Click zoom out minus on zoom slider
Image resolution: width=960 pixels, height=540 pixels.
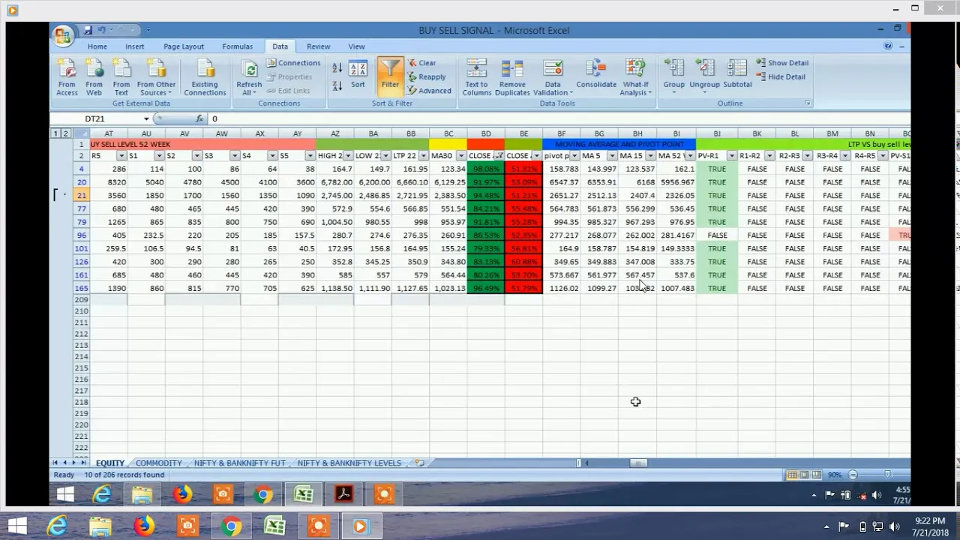click(x=853, y=475)
